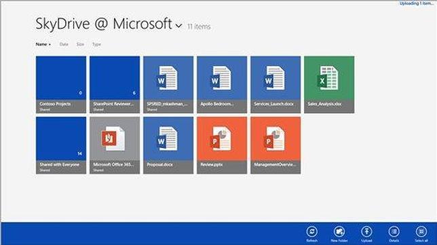Open Services_Launch.docx Word document

click(x=275, y=84)
